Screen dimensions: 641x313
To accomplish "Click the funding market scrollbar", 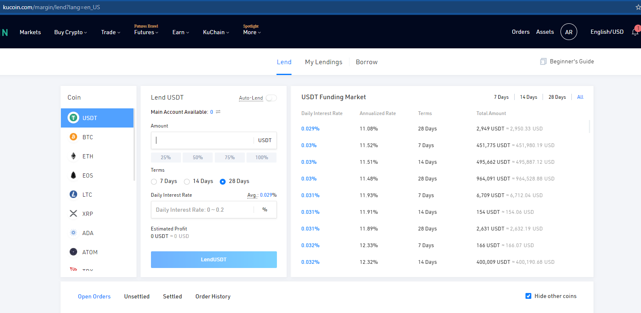I will [589, 126].
